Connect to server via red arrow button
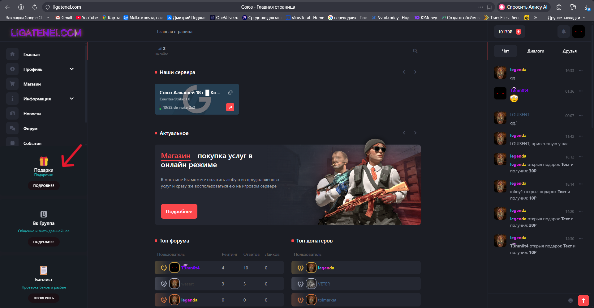 tap(230, 107)
